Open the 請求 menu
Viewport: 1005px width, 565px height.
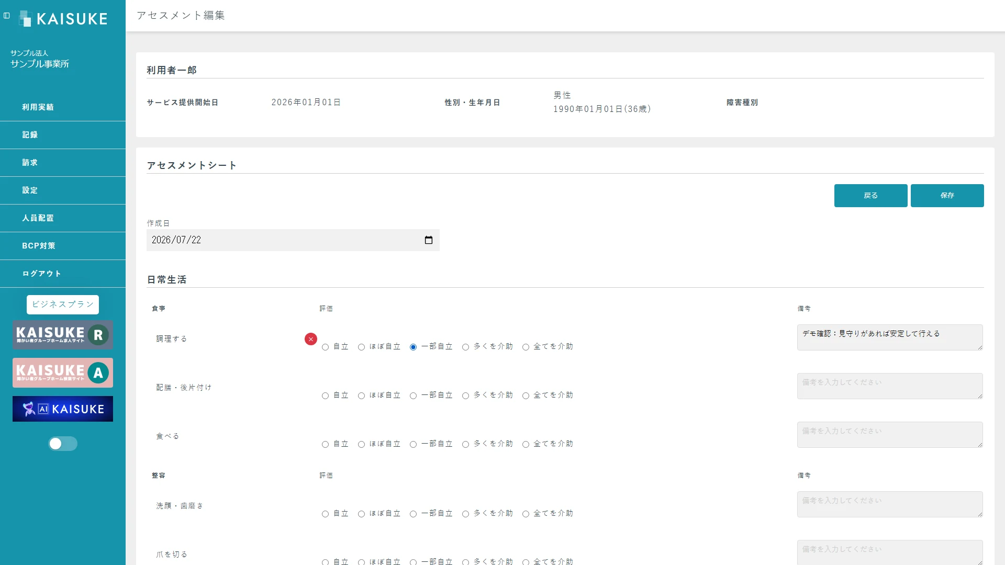pyautogui.click(x=63, y=163)
